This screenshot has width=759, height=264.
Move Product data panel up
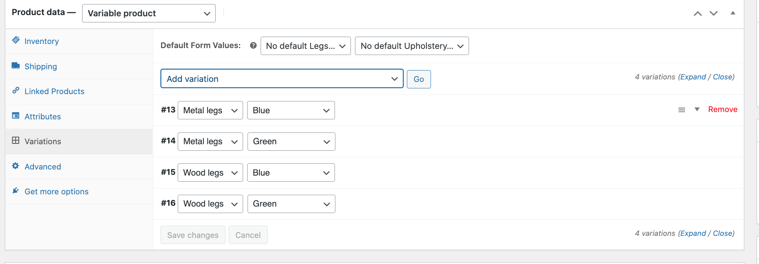tap(698, 13)
